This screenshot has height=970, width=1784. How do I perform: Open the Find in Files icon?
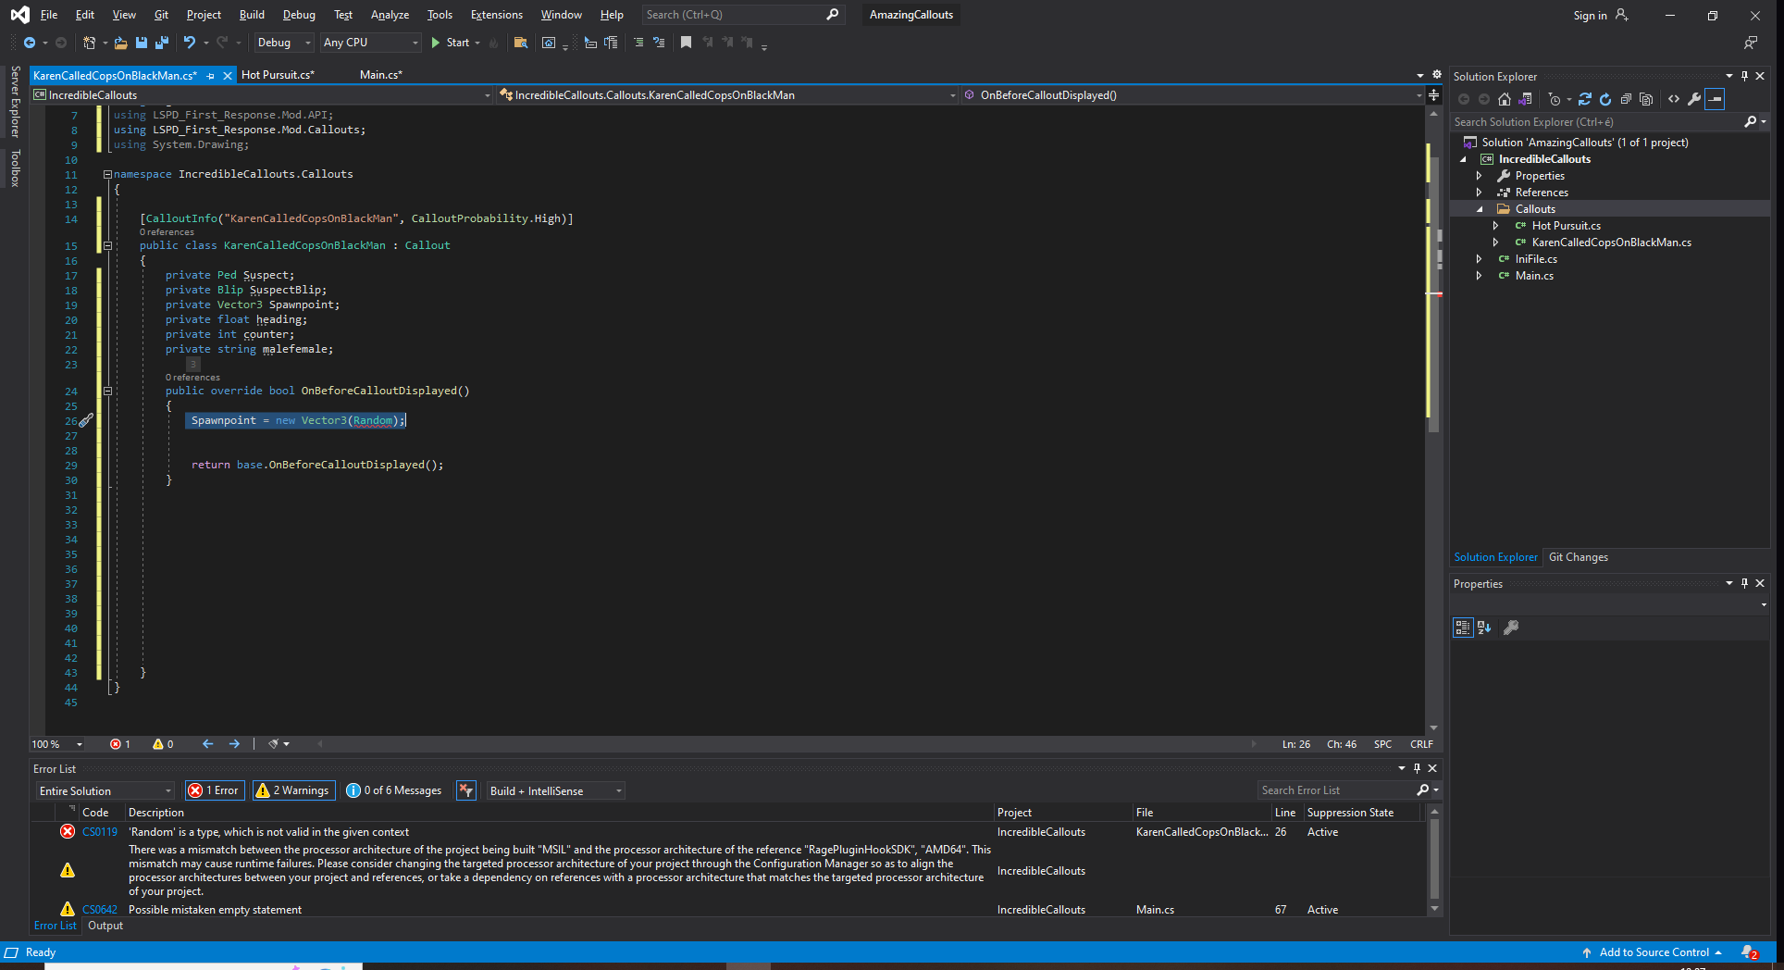click(x=521, y=43)
